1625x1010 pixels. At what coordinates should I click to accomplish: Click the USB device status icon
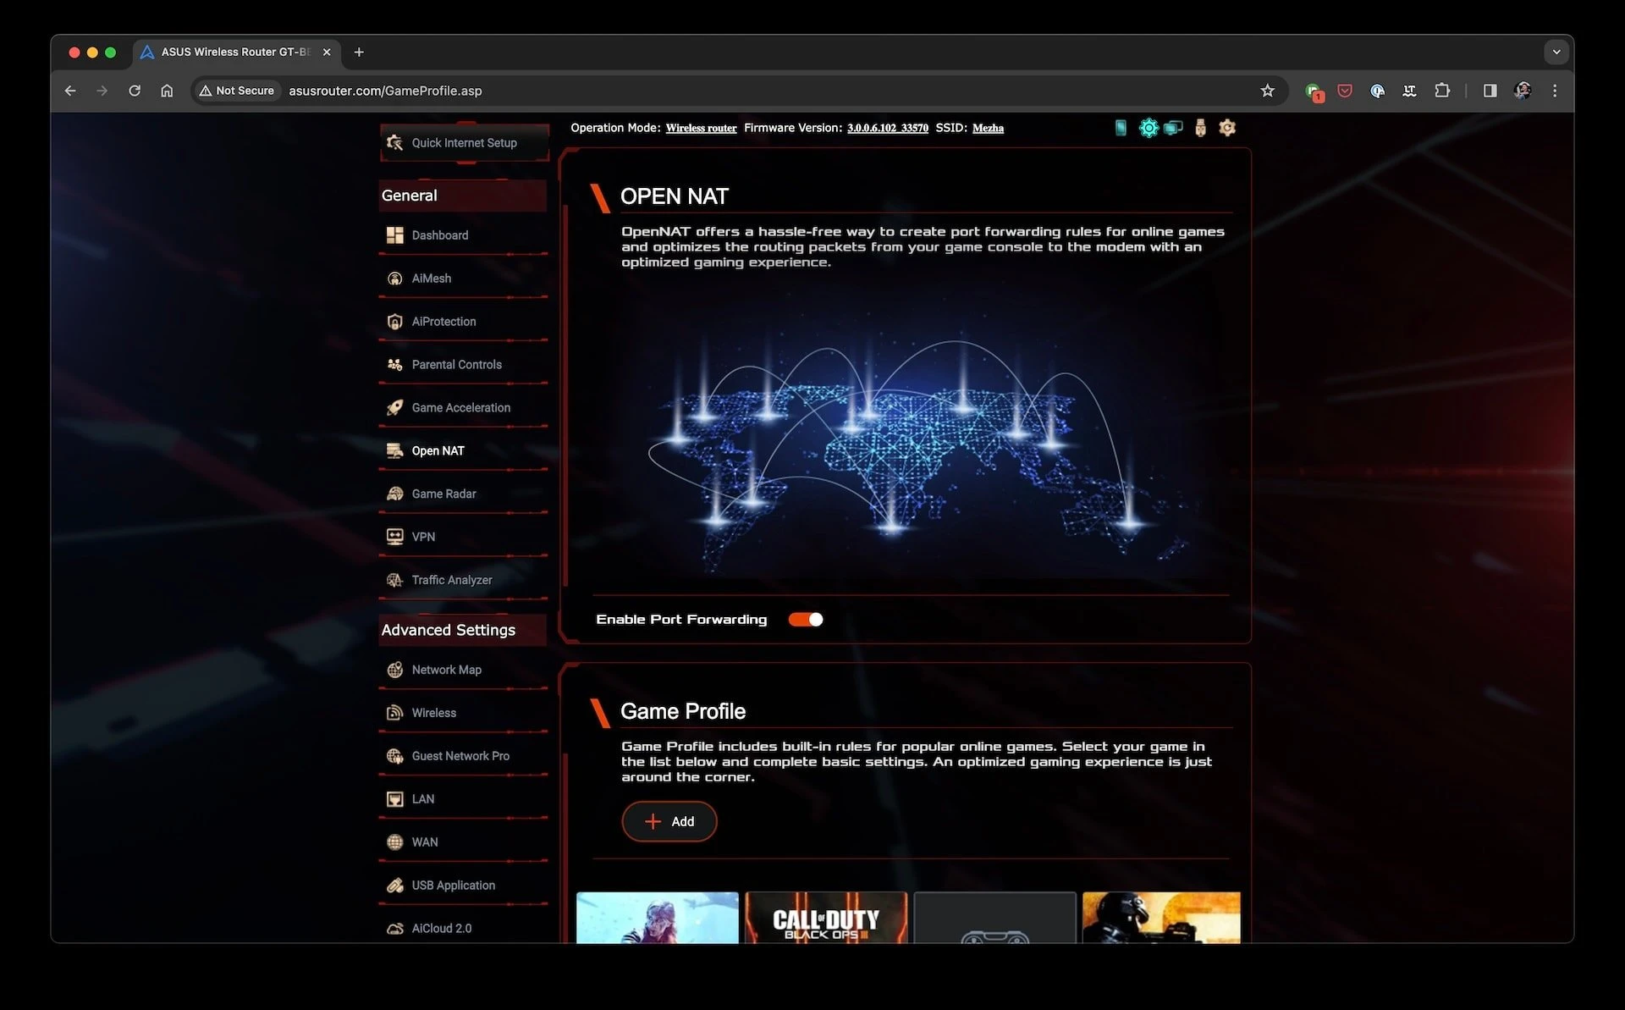pos(1200,128)
